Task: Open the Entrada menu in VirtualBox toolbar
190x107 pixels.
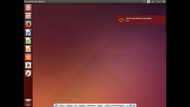Action: click(x=82, y=106)
